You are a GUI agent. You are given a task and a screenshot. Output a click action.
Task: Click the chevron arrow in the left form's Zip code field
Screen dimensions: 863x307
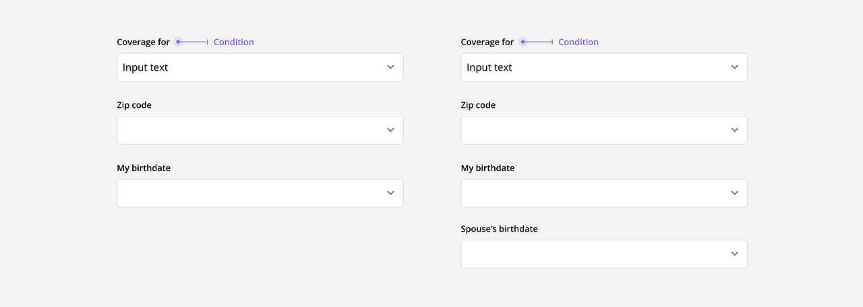point(390,130)
